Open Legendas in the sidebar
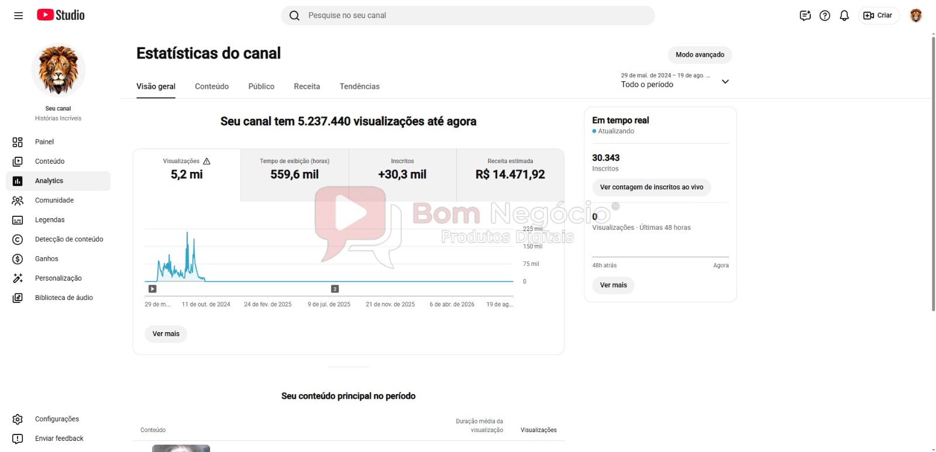The width and height of the screenshot is (936, 452). (58, 220)
